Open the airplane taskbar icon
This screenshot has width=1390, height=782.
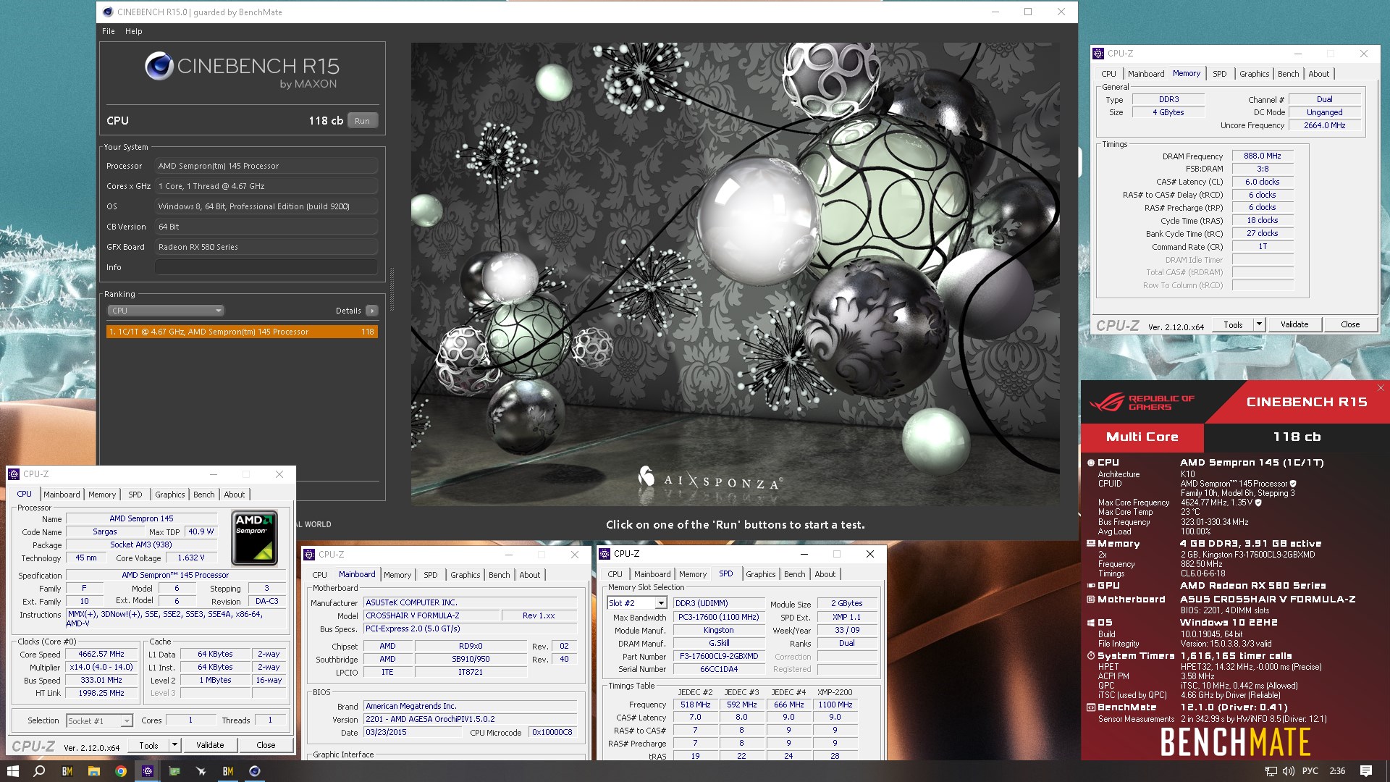point(201,771)
